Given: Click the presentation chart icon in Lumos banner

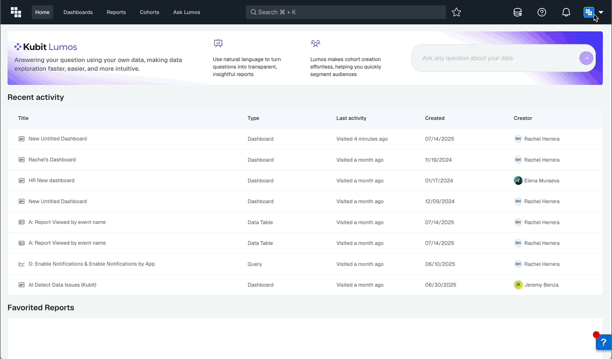Looking at the screenshot, I should point(218,43).
